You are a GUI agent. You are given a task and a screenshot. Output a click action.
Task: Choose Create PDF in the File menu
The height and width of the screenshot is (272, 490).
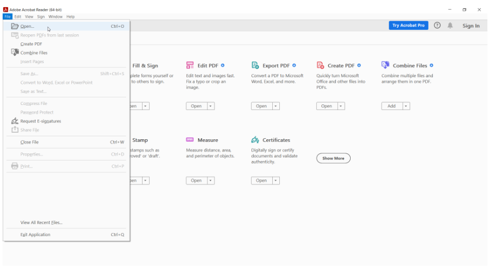pyautogui.click(x=66, y=44)
